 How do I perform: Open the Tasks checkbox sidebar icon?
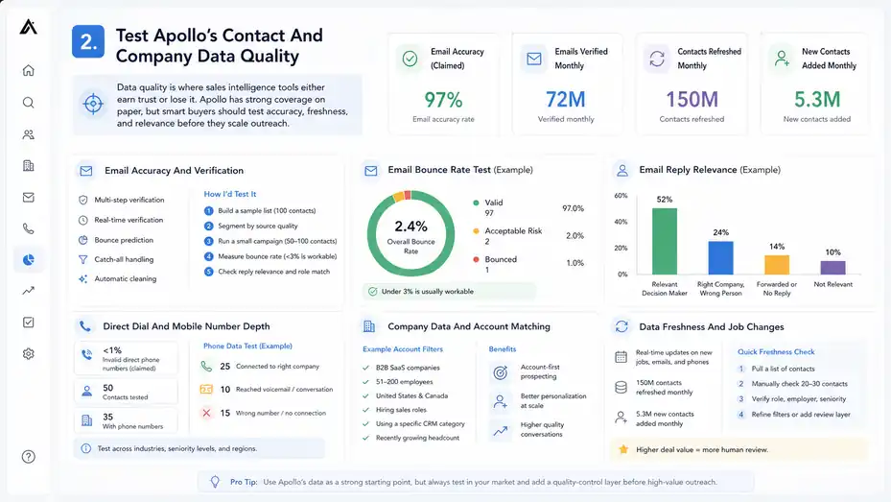tap(29, 323)
